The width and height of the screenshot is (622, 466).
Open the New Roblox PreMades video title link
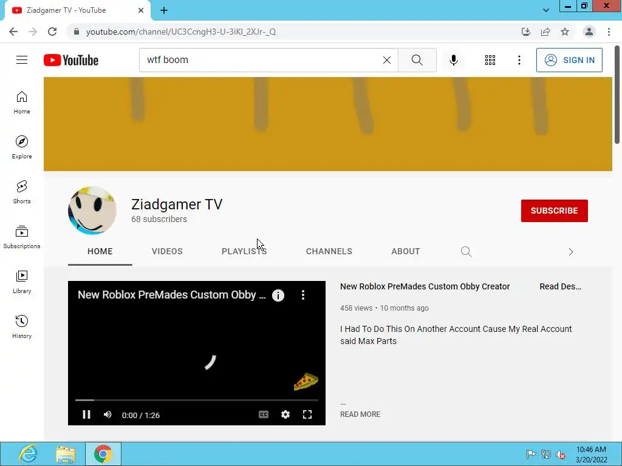(425, 286)
